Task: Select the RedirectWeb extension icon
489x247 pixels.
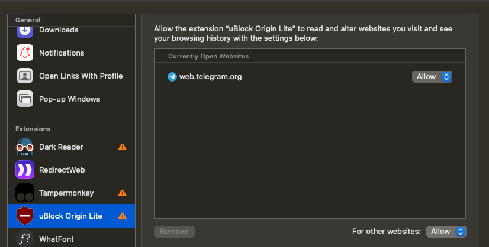Action: (25, 170)
